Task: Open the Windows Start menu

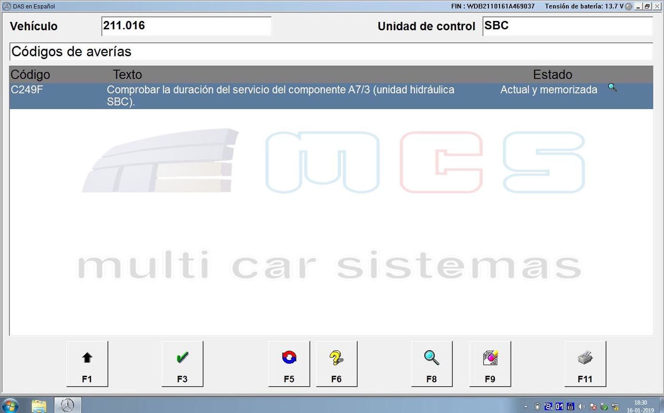Action: pyautogui.click(x=10, y=406)
